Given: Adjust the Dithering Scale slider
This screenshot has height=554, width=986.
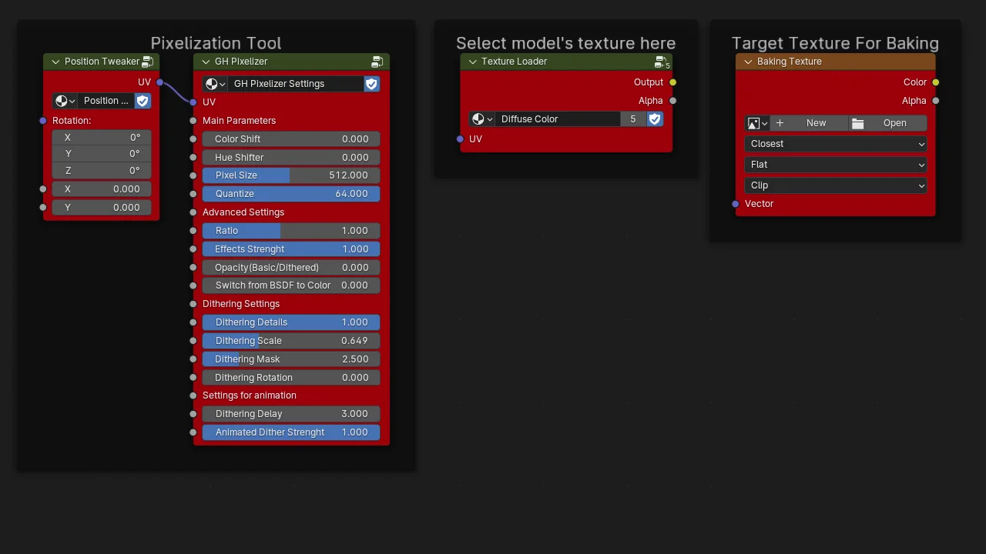Looking at the screenshot, I should tap(290, 340).
